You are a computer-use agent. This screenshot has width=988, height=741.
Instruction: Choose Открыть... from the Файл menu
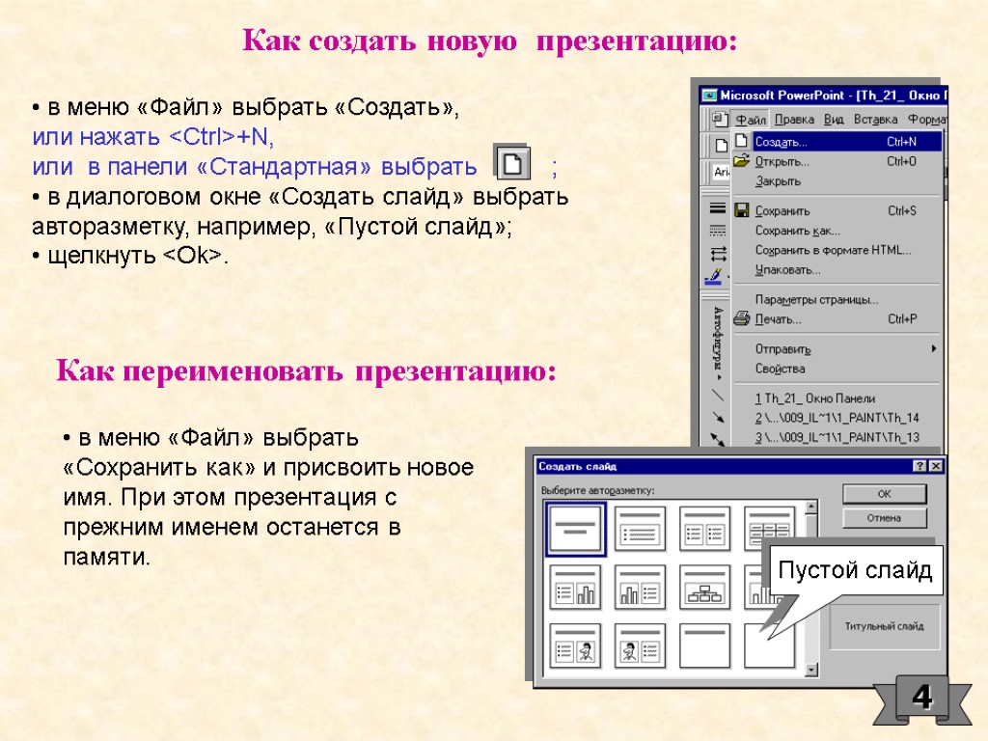coord(837,162)
